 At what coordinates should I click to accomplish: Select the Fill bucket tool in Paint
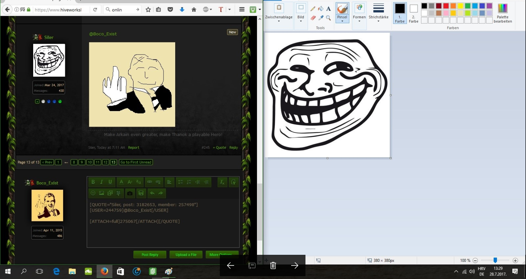pyautogui.click(x=320, y=9)
